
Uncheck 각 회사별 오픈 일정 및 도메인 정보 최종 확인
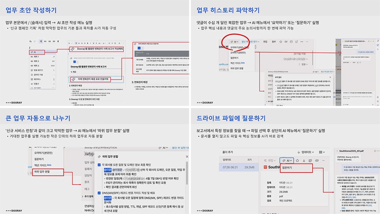pyautogui.click(x=99, y=165)
